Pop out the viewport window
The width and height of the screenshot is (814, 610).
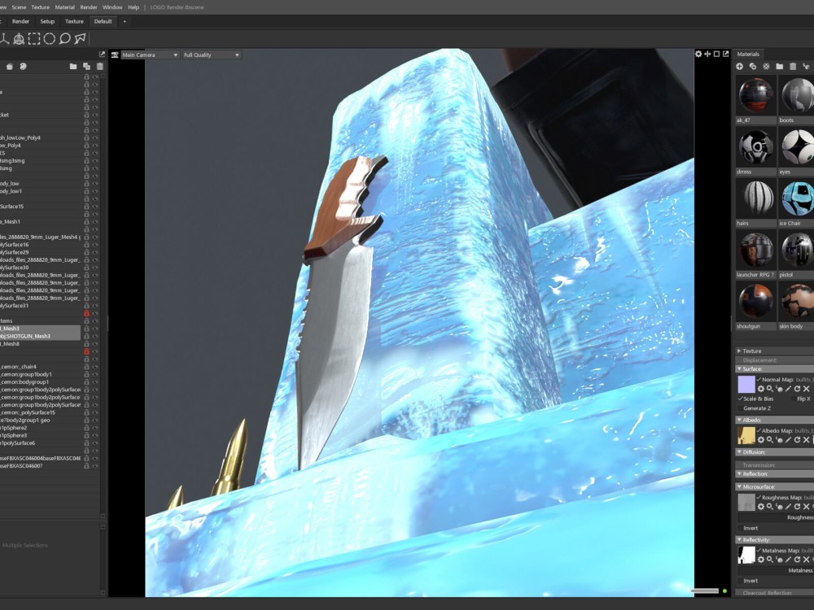[726, 54]
